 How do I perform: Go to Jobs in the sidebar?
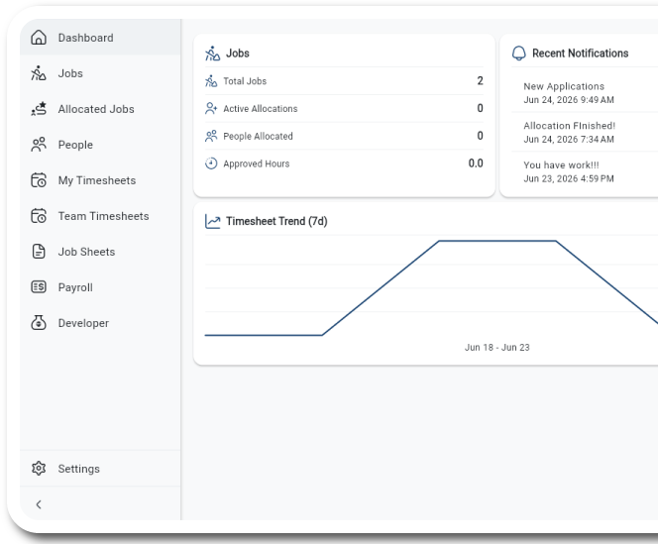(100, 73)
